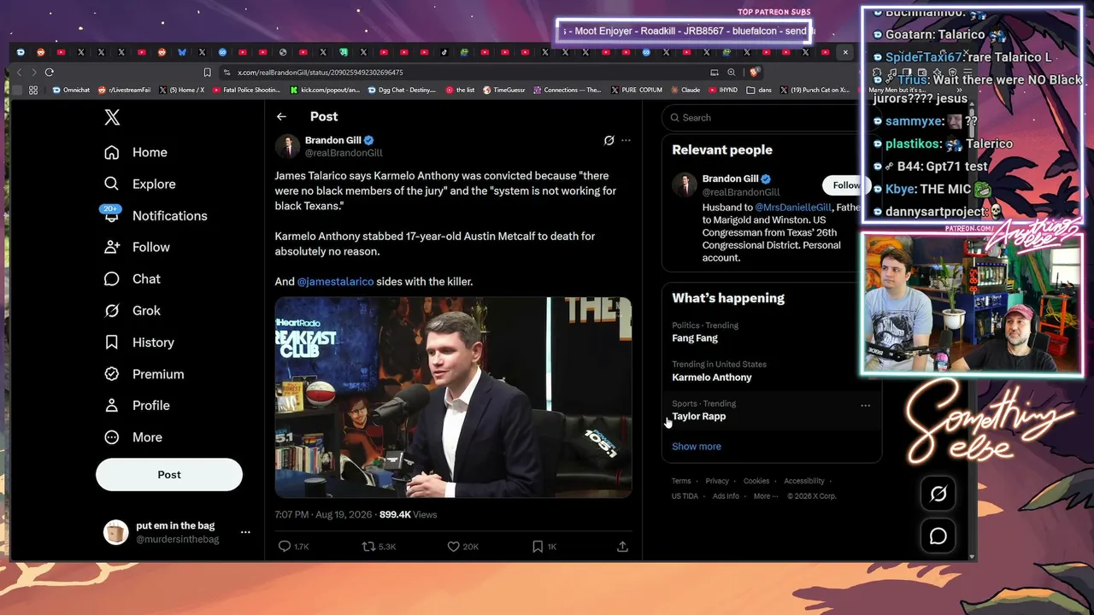Open the @jamestalarico mention link
Image resolution: width=1094 pixels, height=615 pixels.
(335, 281)
